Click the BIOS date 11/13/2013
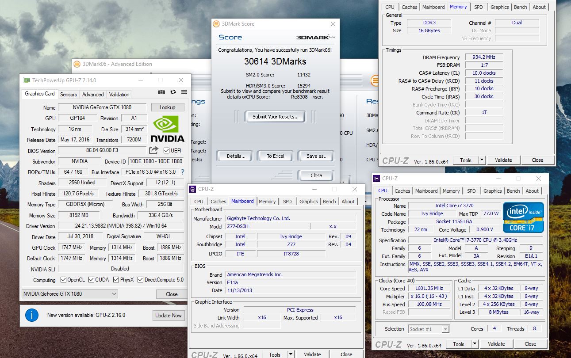571x358 pixels. pyautogui.click(x=291, y=290)
